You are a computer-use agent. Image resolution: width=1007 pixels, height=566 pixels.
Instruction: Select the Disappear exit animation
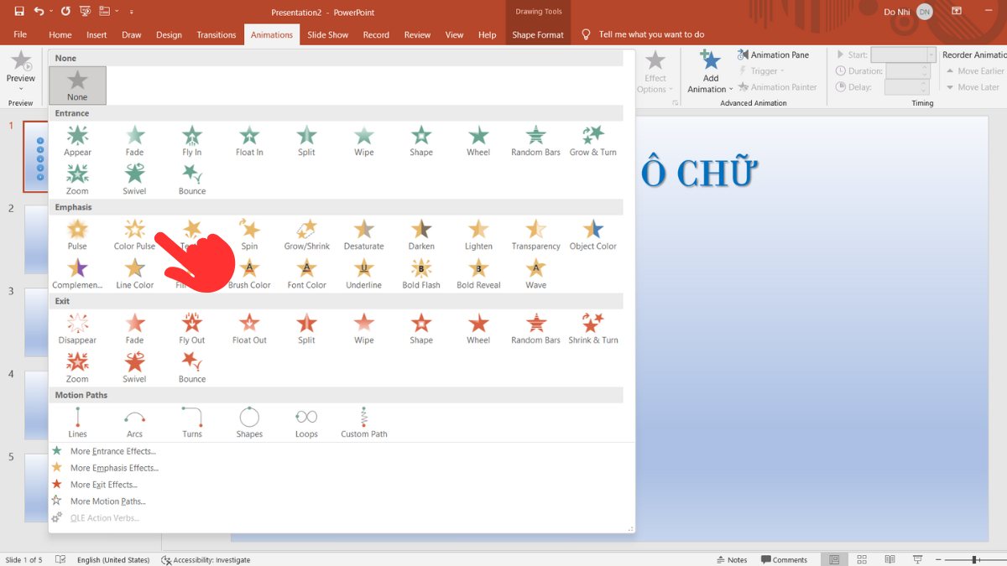(77, 329)
